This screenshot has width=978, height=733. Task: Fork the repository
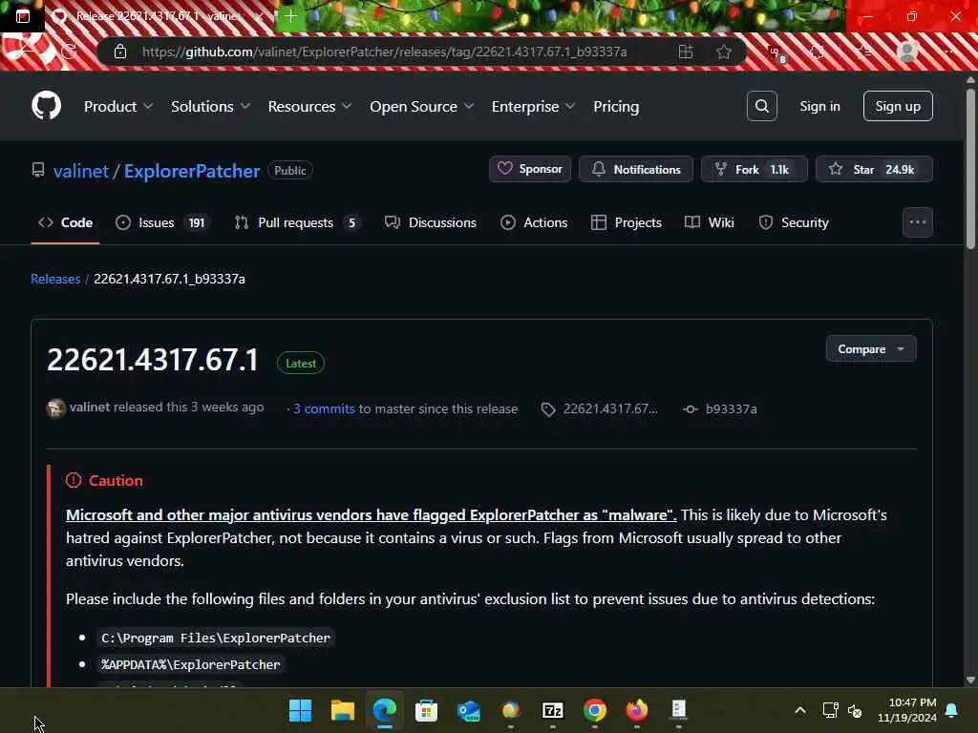pos(755,169)
